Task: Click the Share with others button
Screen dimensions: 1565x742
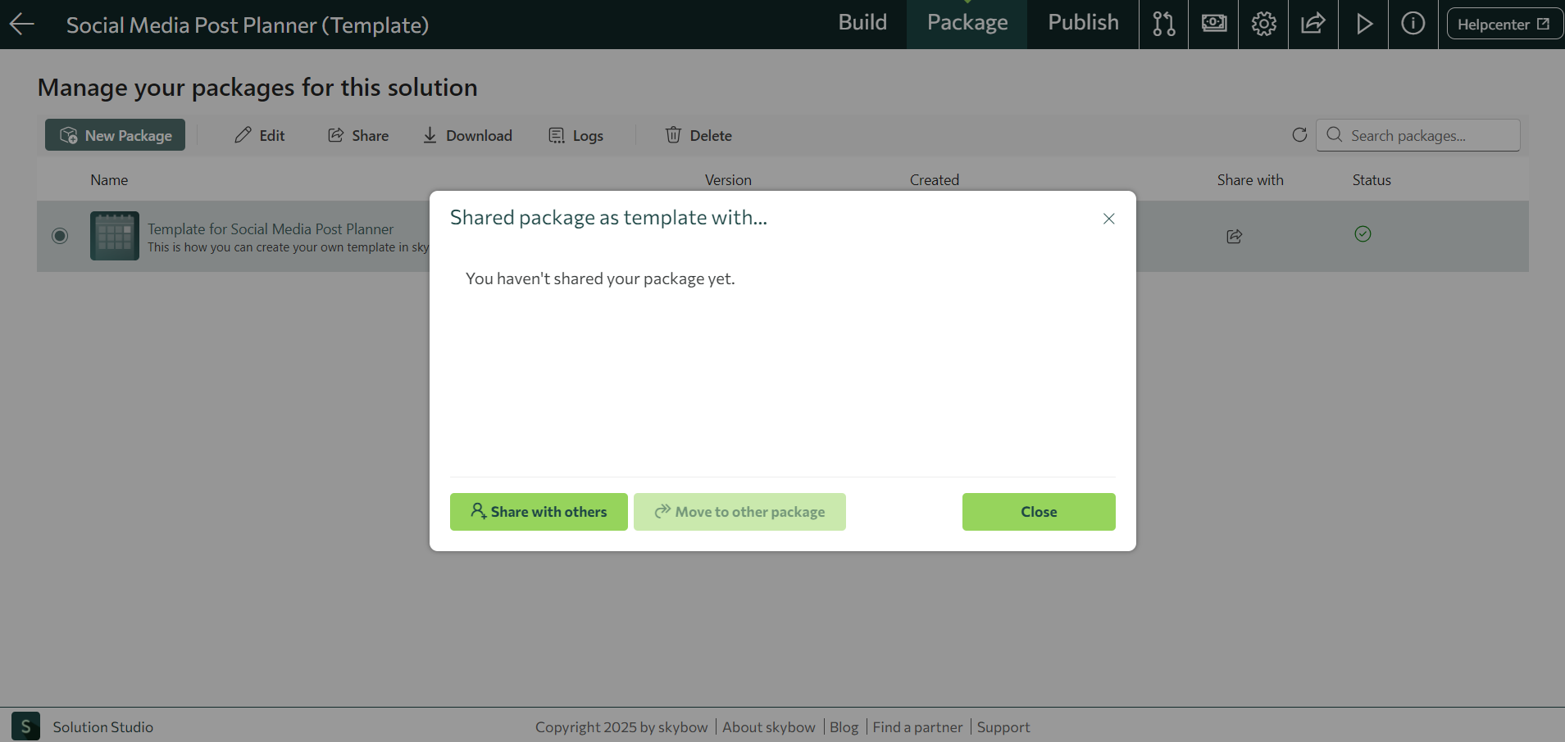Action: (x=539, y=512)
